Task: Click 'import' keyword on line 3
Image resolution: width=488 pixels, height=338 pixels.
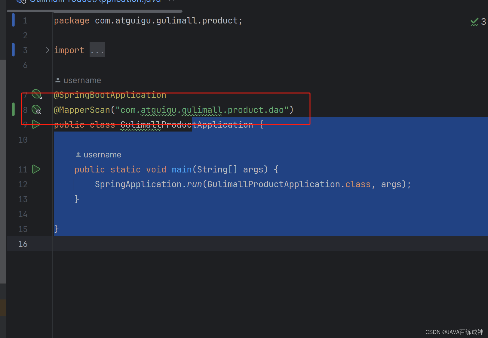Action: (x=69, y=50)
